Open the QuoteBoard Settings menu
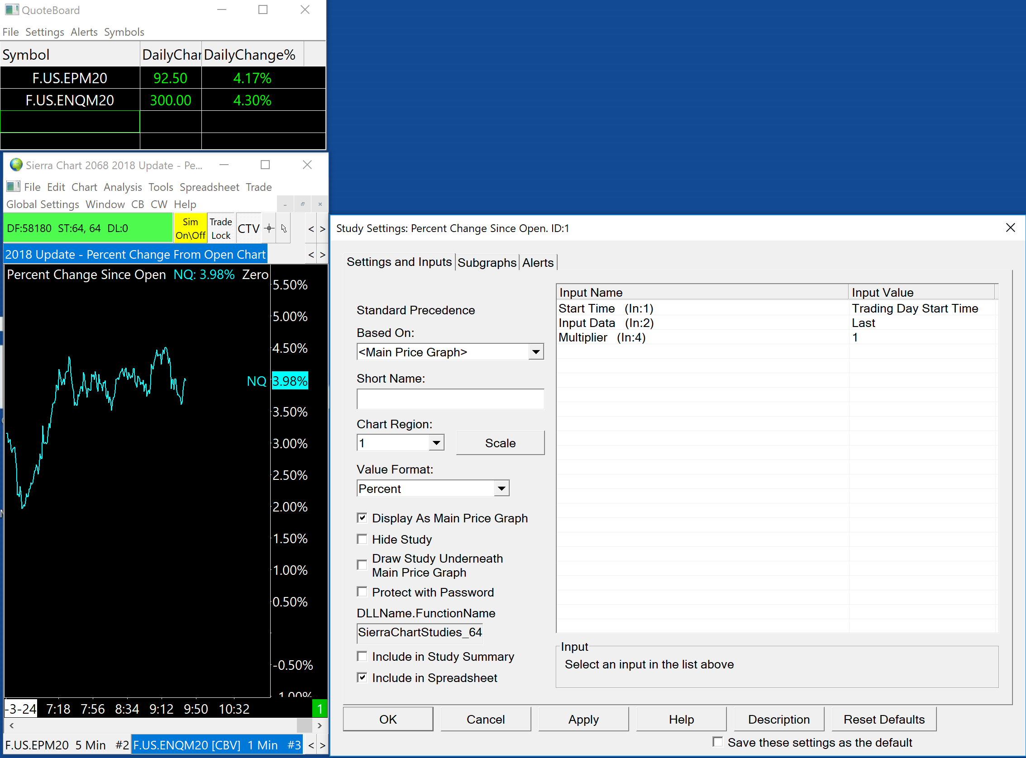The width and height of the screenshot is (1026, 758). point(44,32)
